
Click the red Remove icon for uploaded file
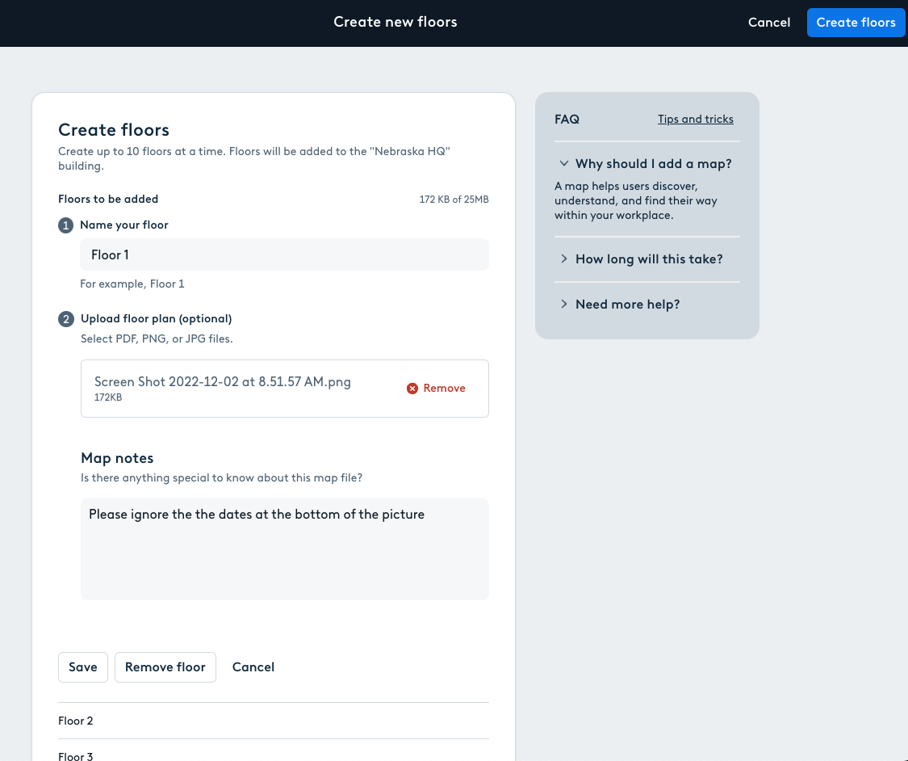point(412,389)
